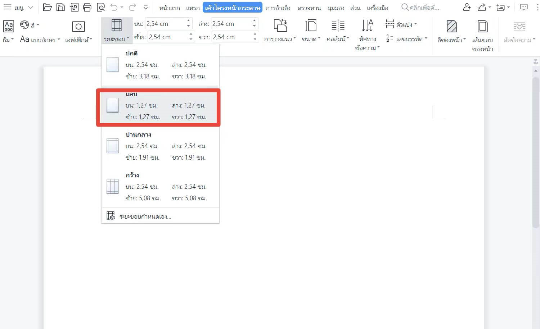
Task: Open the ตรวจทาน tab
Action: (309, 8)
